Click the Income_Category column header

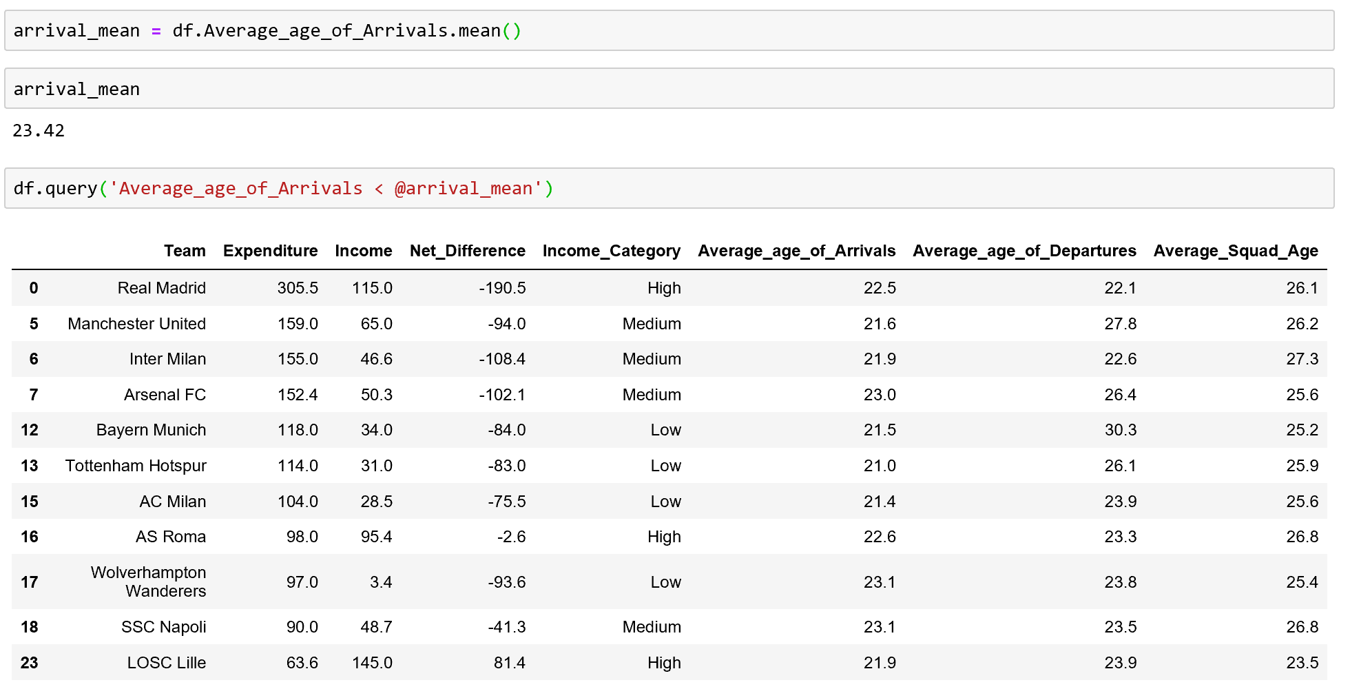(x=611, y=251)
